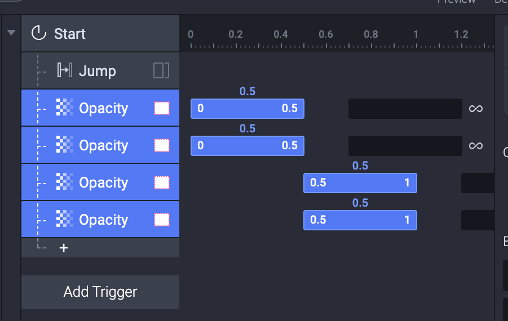Image resolution: width=508 pixels, height=321 pixels.
Task: Click the 0.8 mark on timeline ruler
Action: click(371, 35)
